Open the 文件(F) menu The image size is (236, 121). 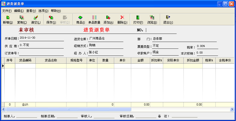[x=7, y=11]
